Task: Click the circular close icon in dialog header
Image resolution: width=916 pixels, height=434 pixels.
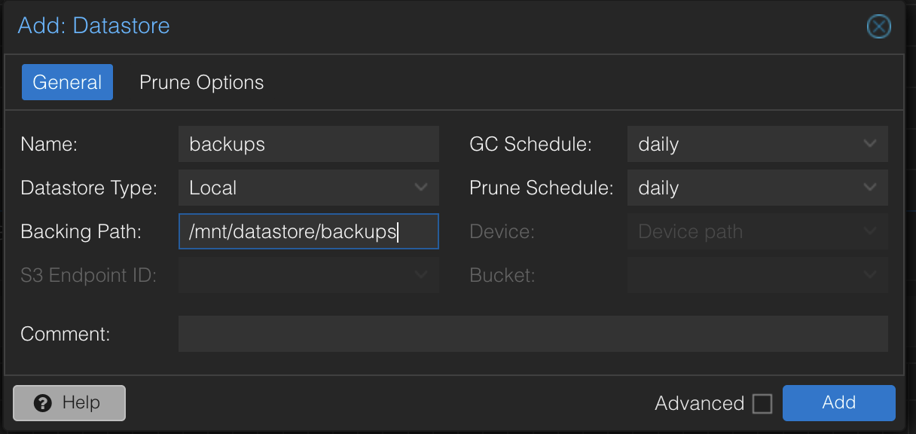Action: (878, 26)
